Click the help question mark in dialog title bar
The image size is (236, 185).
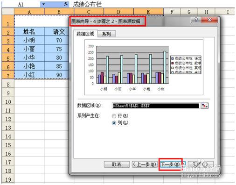pyautogui.click(x=196, y=20)
